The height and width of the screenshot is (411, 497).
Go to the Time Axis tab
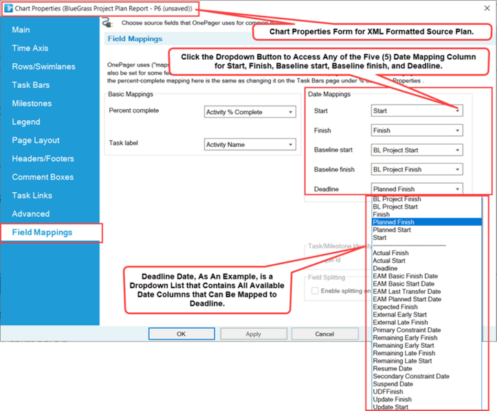[x=30, y=48]
